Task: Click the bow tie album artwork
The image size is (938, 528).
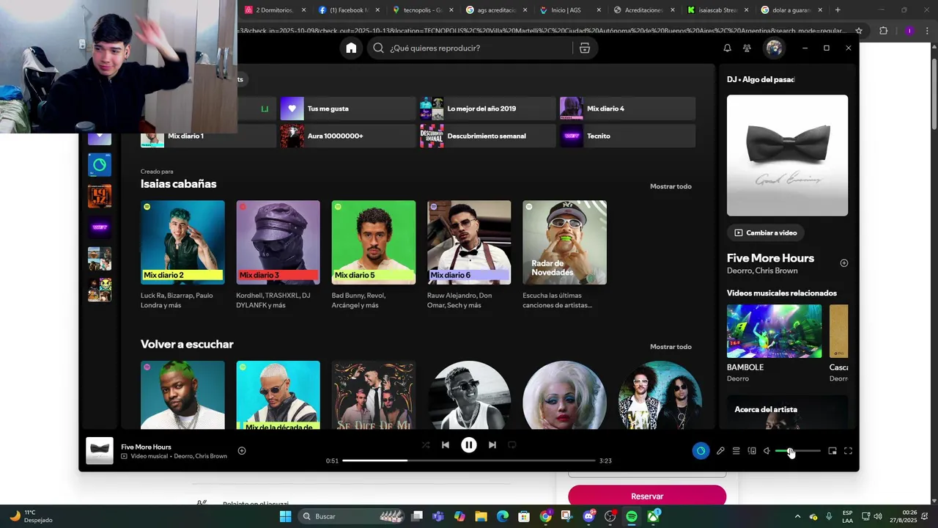Action: [787, 155]
